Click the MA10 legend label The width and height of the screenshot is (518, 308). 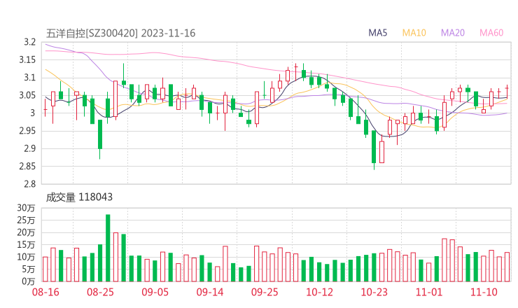click(414, 33)
